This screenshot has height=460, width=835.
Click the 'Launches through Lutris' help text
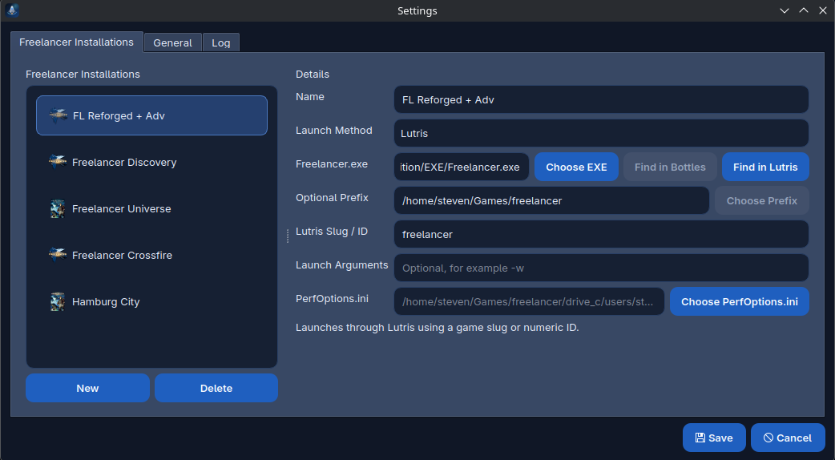[x=438, y=328]
